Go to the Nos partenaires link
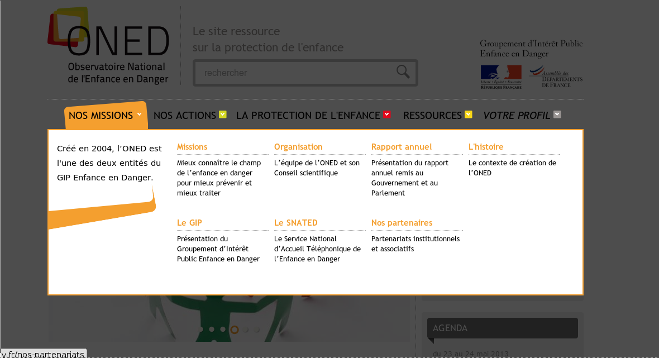The image size is (659, 358). click(402, 223)
